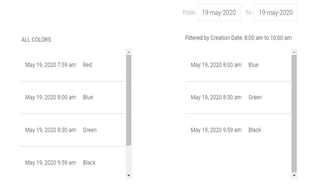Select Green row in filtered list

238,97
